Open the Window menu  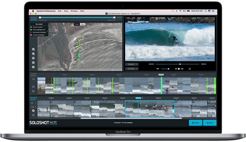click(x=74, y=11)
